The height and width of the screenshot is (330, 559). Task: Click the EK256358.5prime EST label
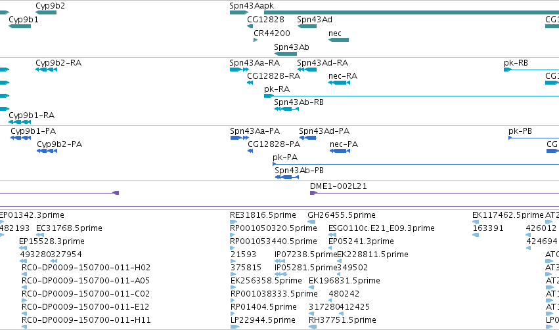tap(266, 281)
